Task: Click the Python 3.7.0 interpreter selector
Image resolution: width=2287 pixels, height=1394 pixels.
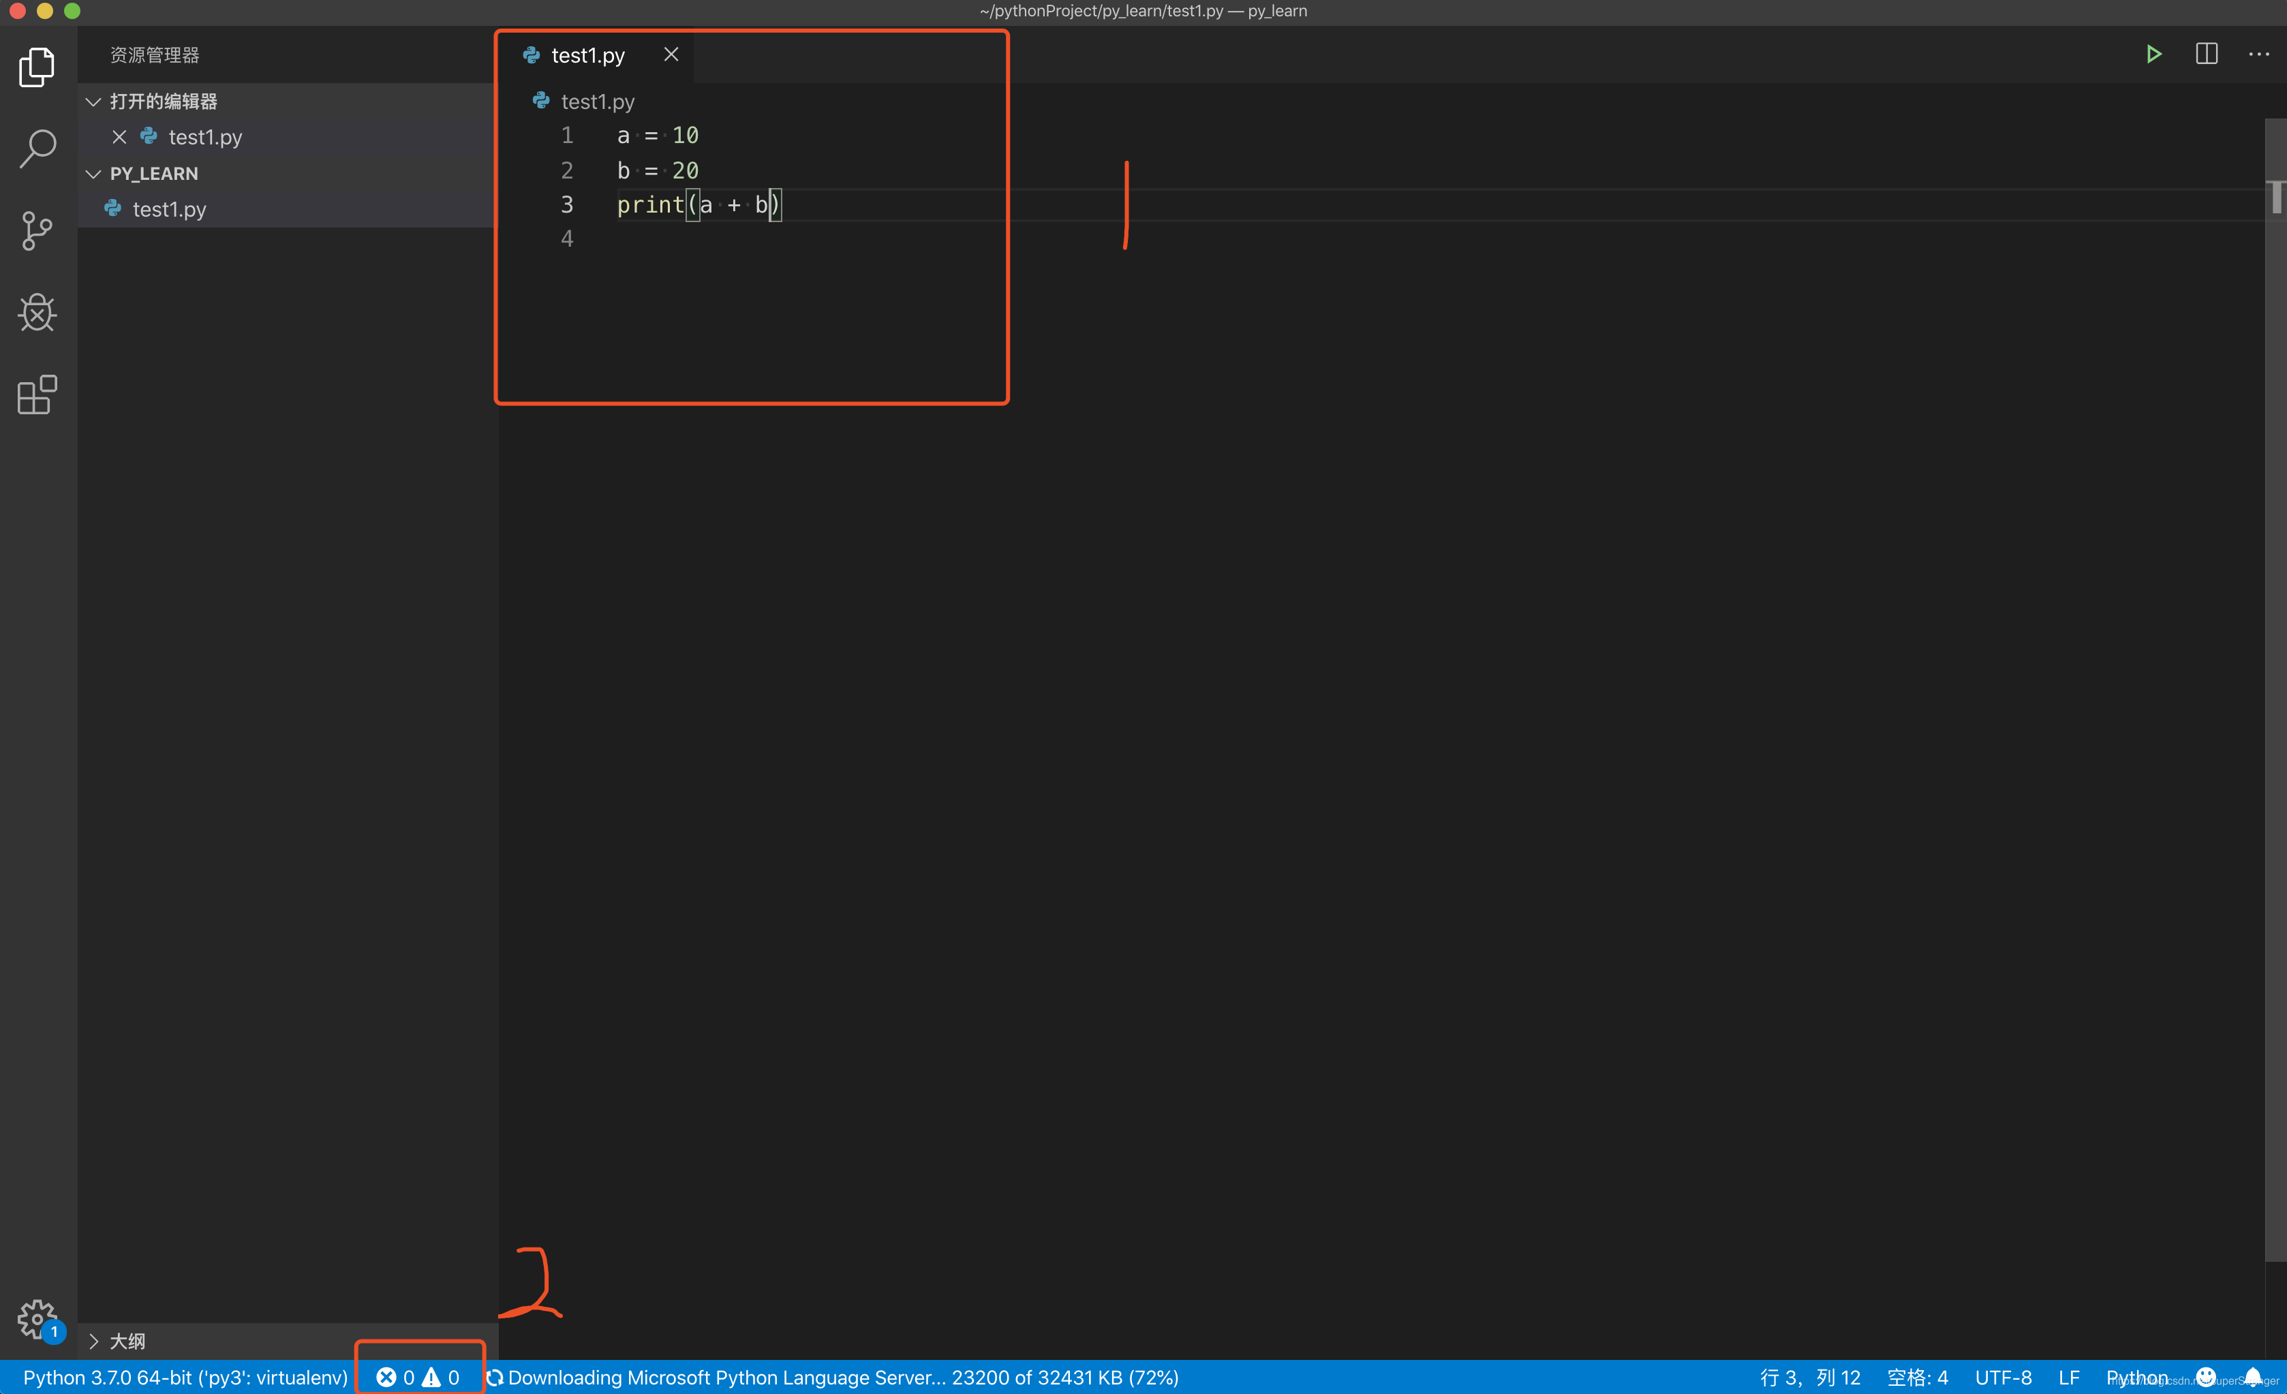Action: coord(185,1377)
